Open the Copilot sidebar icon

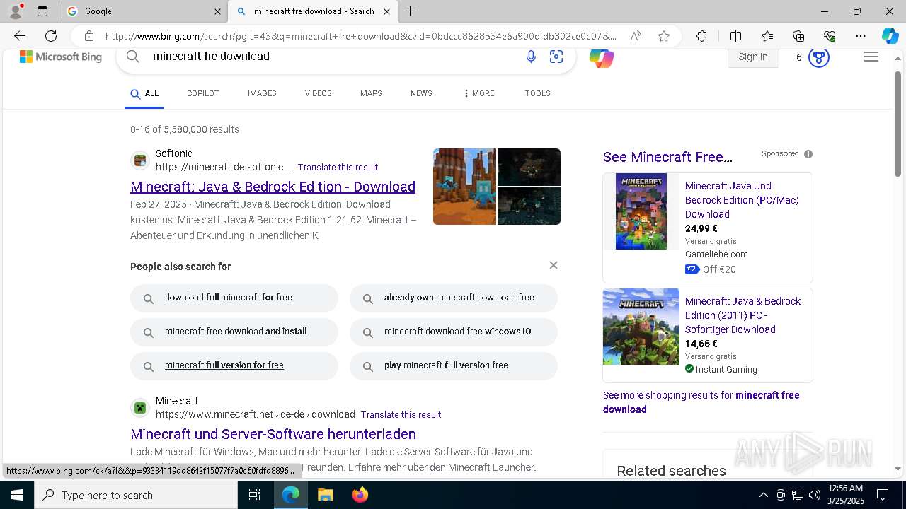[x=890, y=36]
